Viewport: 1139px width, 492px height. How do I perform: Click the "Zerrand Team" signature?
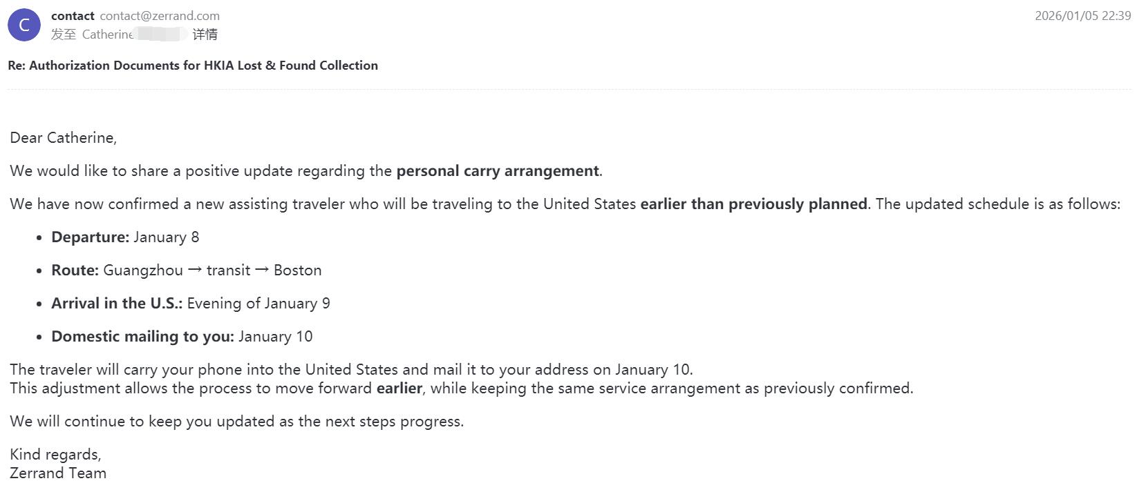(58, 473)
